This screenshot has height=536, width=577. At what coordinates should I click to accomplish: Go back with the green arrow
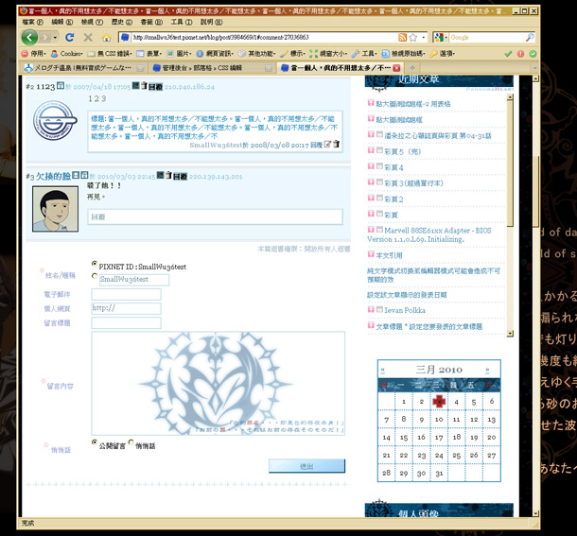click(x=29, y=38)
